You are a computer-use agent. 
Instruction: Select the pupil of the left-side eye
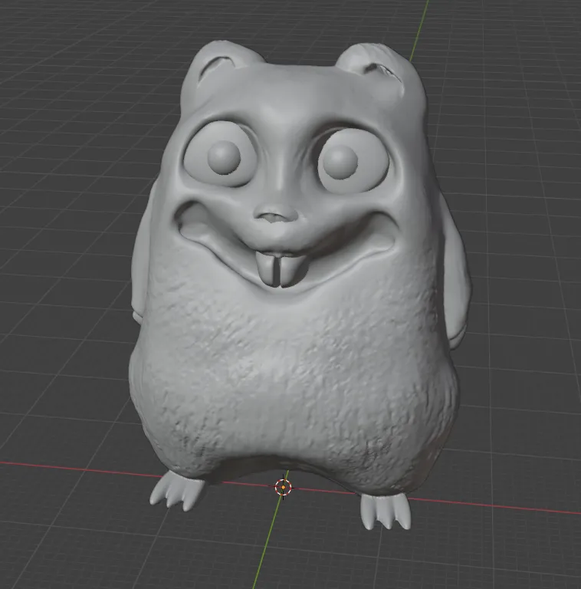[x=223, y=156]
